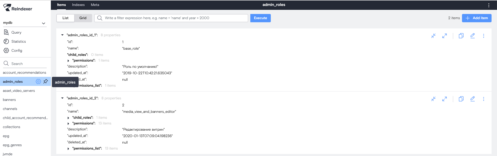
Task: Copy the admin_roles_id_1 item
Action: pyautogui.click(x=461, y=36)
